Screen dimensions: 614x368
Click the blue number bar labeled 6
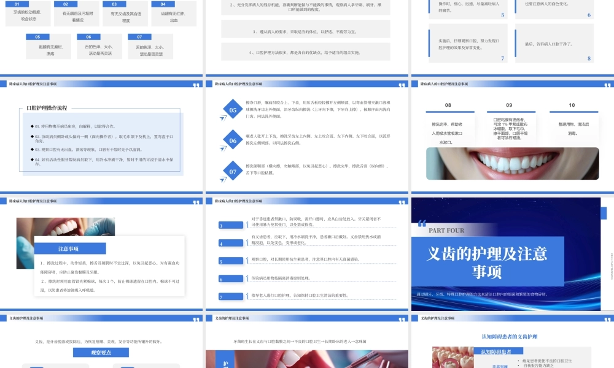coord(231,279)
